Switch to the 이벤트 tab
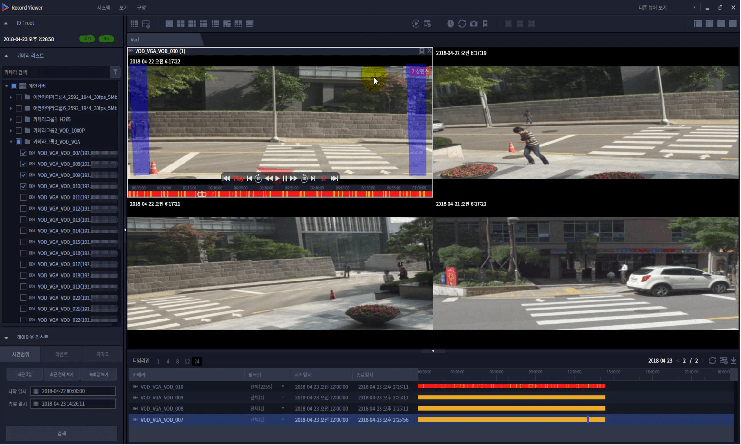Screen dimensions: 741x445 tap(61, 354)
